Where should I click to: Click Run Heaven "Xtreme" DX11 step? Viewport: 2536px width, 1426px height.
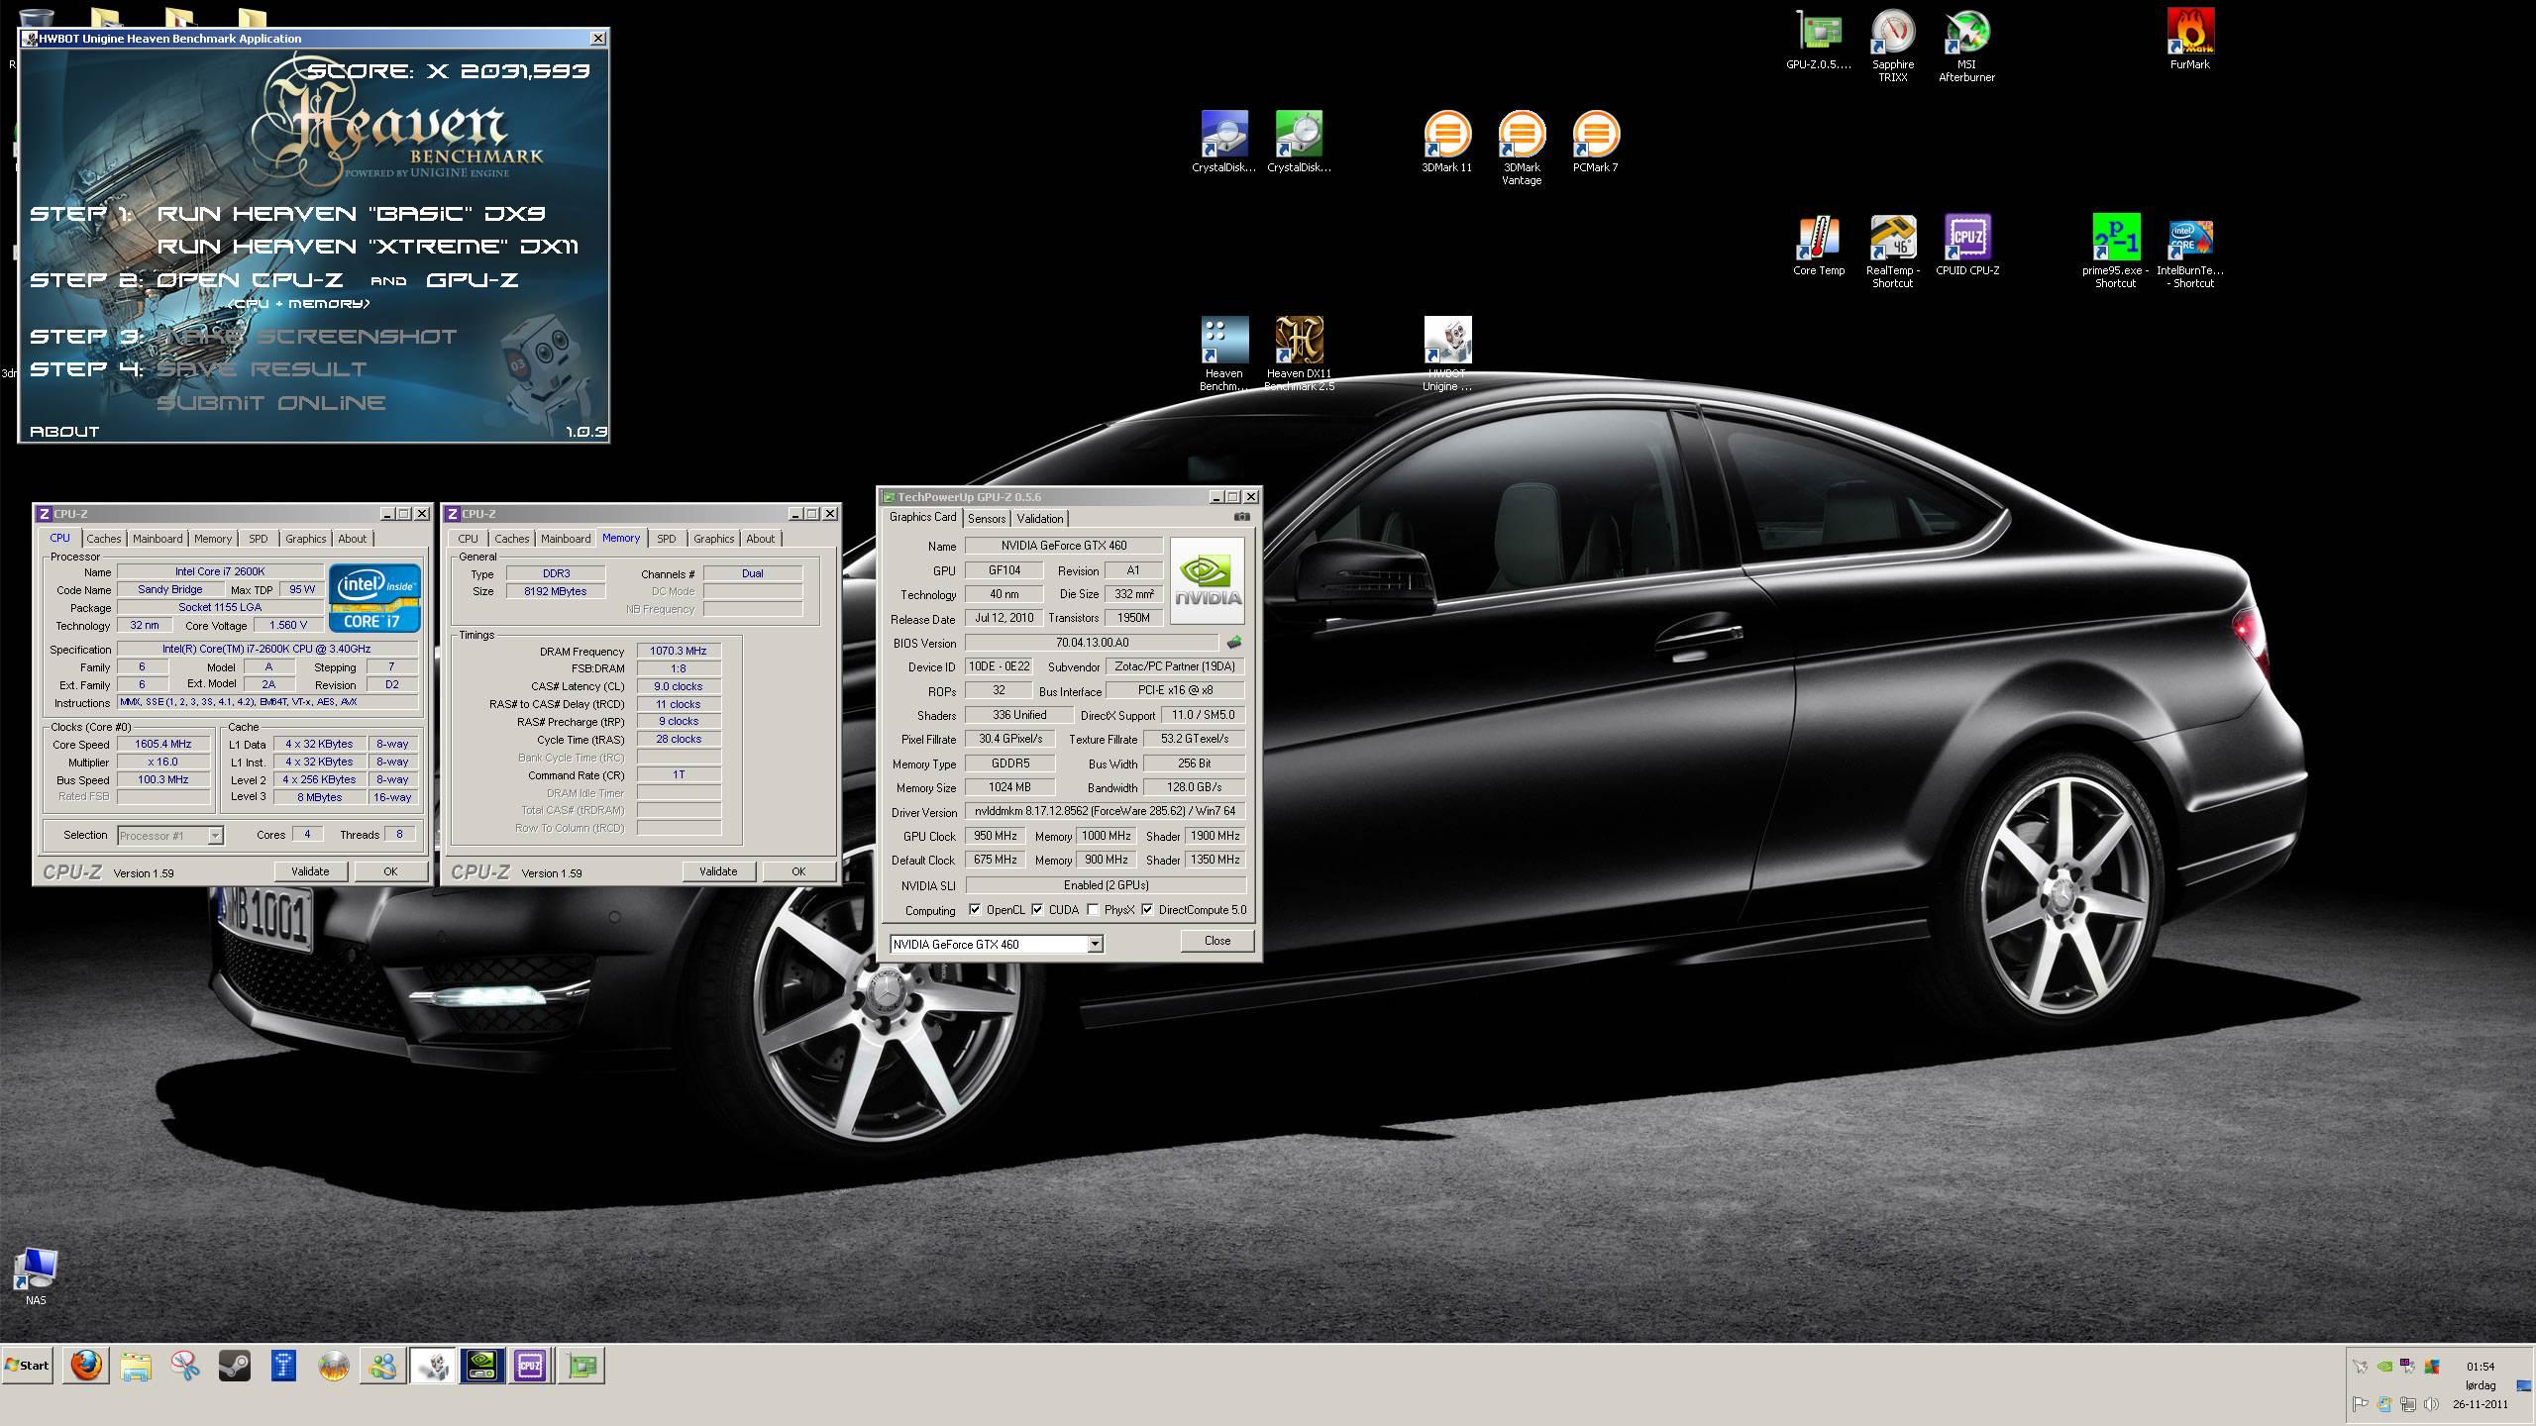tap(368, 247)
